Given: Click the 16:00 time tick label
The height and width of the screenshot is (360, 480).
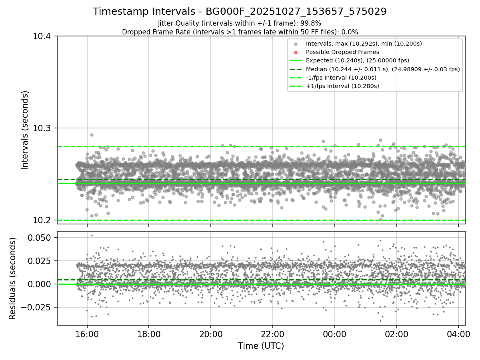Looking at the screenshot, I should pos(87,334).
